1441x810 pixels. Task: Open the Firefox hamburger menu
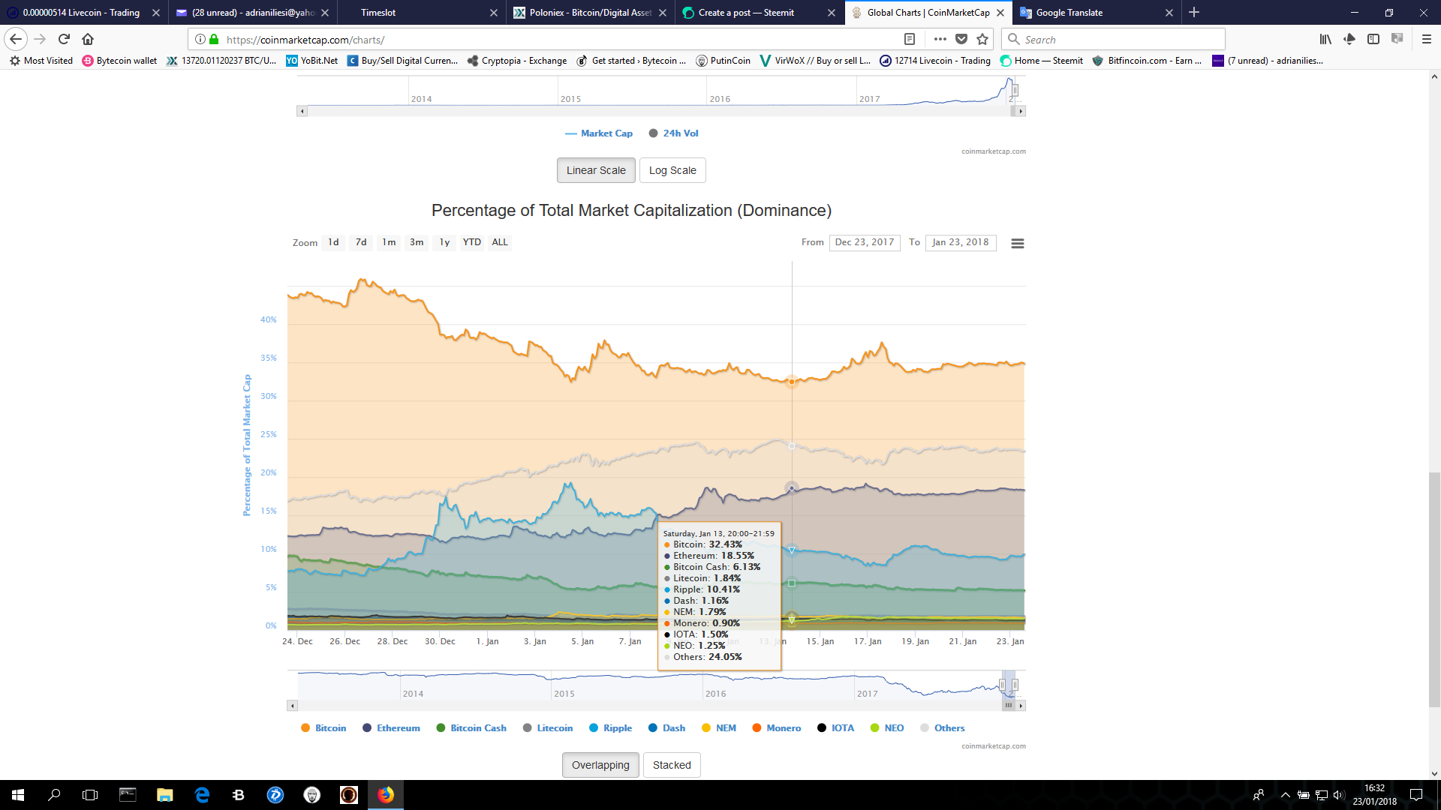1426,39
